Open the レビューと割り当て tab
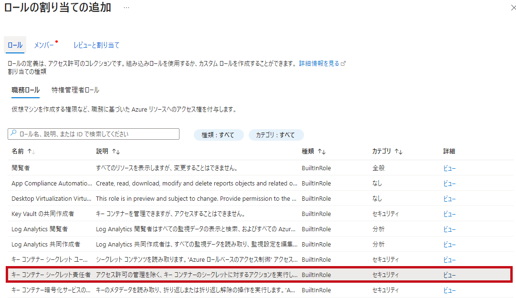This screenshot has height=298, width=516. pyautogui.click(x=96, y=45)
